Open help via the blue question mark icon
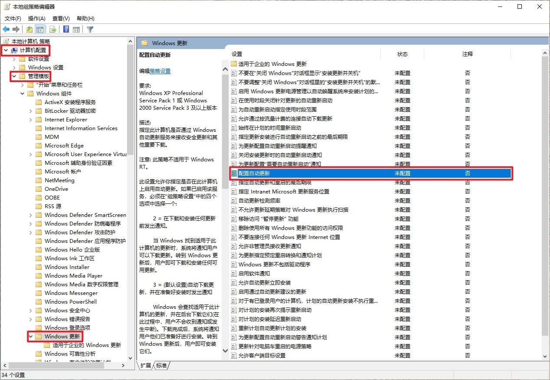The image size is (550, 380). (x=66, y=29)
